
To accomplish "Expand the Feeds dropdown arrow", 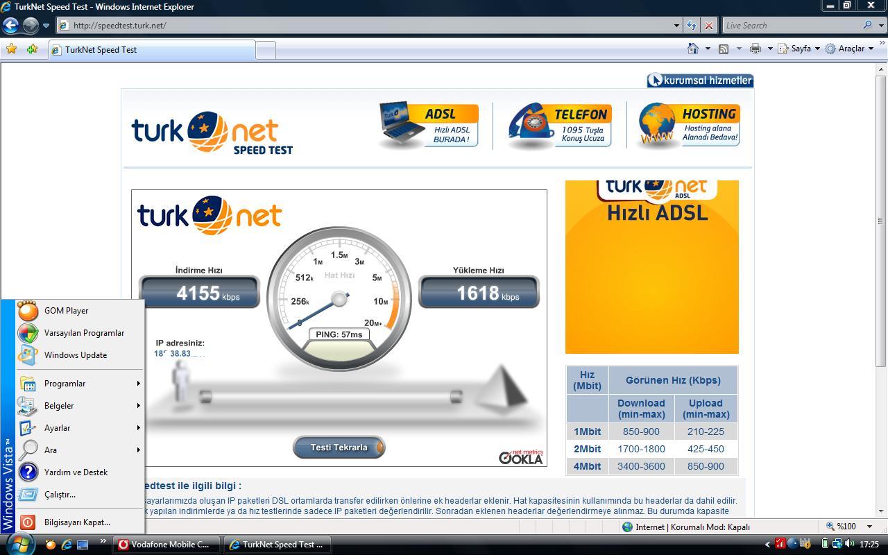I will coord(739,49).
